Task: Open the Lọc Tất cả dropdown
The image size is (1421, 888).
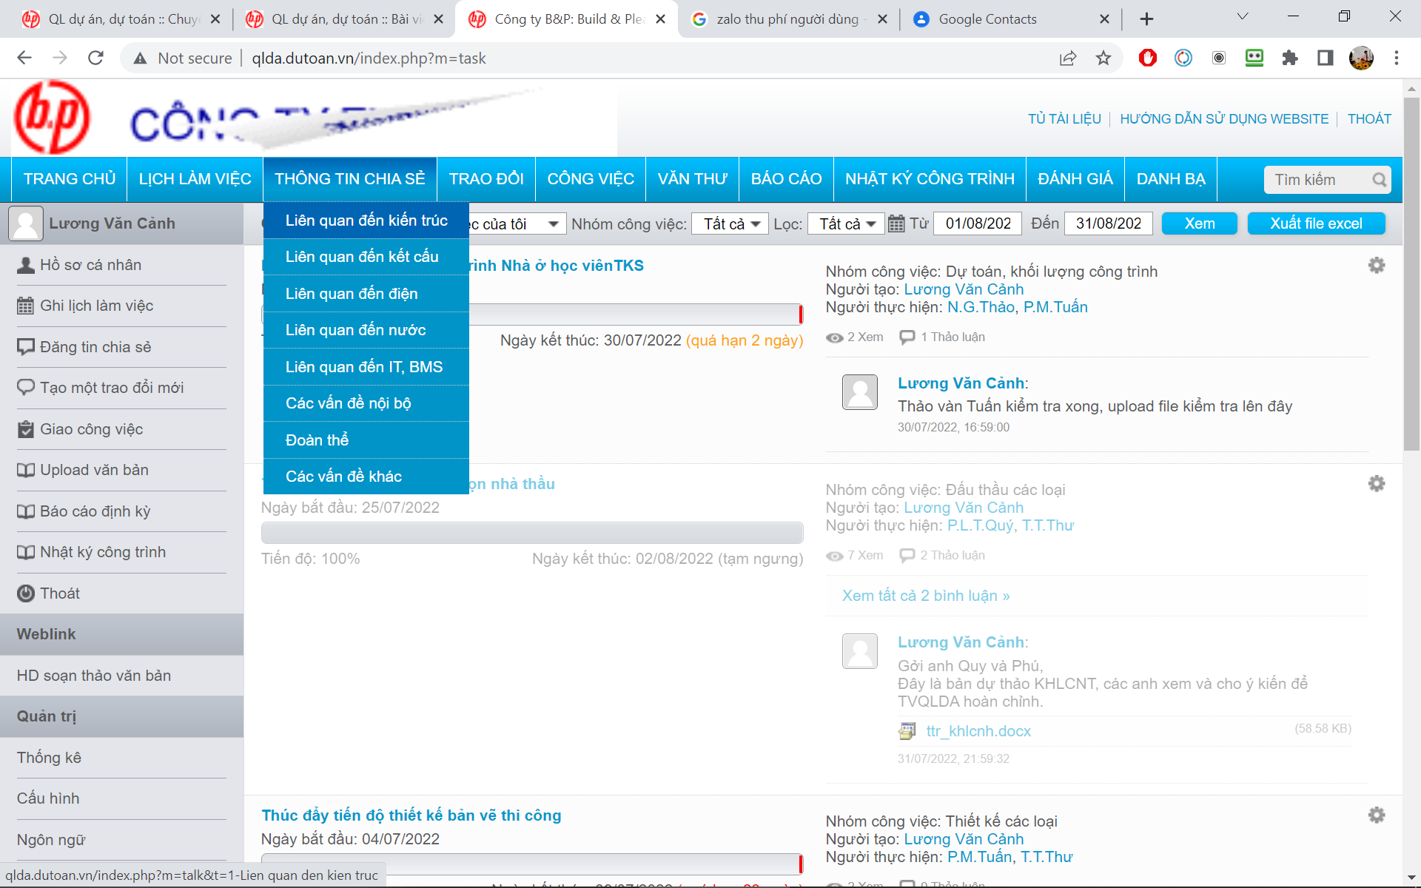Action: (847, 223)
